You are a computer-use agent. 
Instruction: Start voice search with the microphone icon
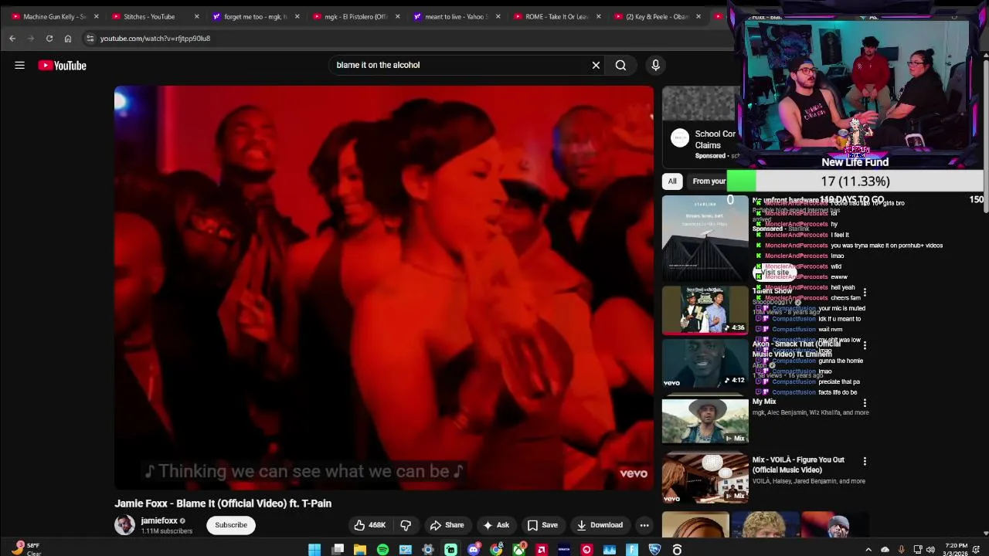(655, 66)
